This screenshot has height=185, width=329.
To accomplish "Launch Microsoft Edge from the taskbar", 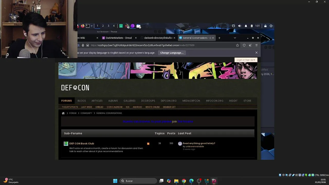I will (x=191, y=181).
